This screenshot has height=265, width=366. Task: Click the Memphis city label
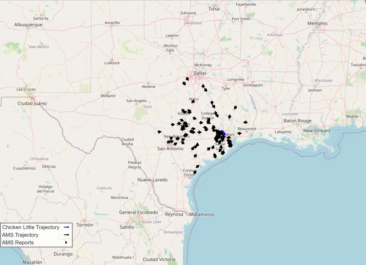pos(317,23)
